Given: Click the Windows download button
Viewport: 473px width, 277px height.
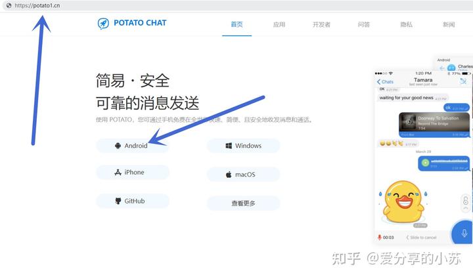Looking at the screenshot, I should [x=244, y=146].
